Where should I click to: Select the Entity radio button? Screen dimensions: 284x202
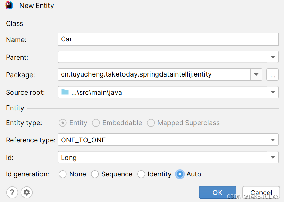63,123
